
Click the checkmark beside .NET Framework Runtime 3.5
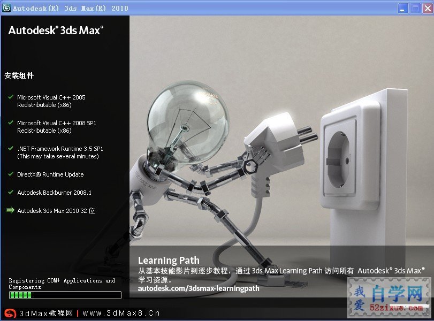(x=11, y=148)
